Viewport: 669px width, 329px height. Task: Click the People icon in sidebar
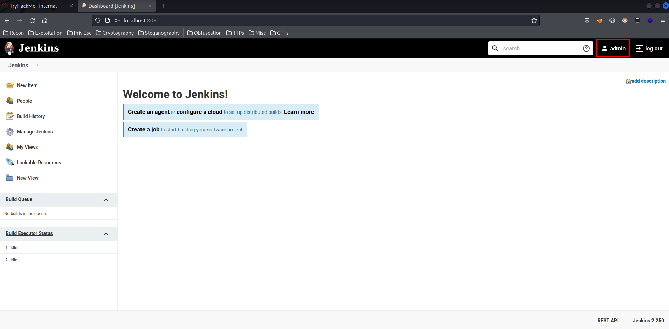coord(10,101)
